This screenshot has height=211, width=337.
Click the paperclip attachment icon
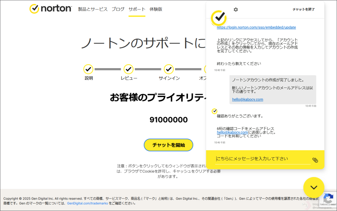coord(315,160)
